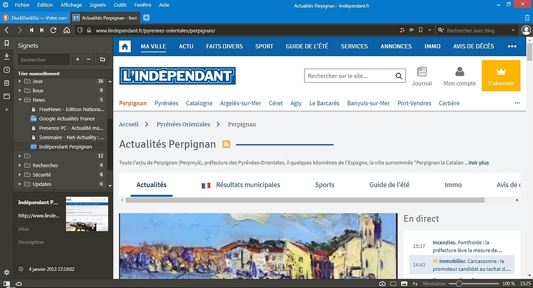Open the search field dropdown arrow
533x288 pixels.
point(513,30)
